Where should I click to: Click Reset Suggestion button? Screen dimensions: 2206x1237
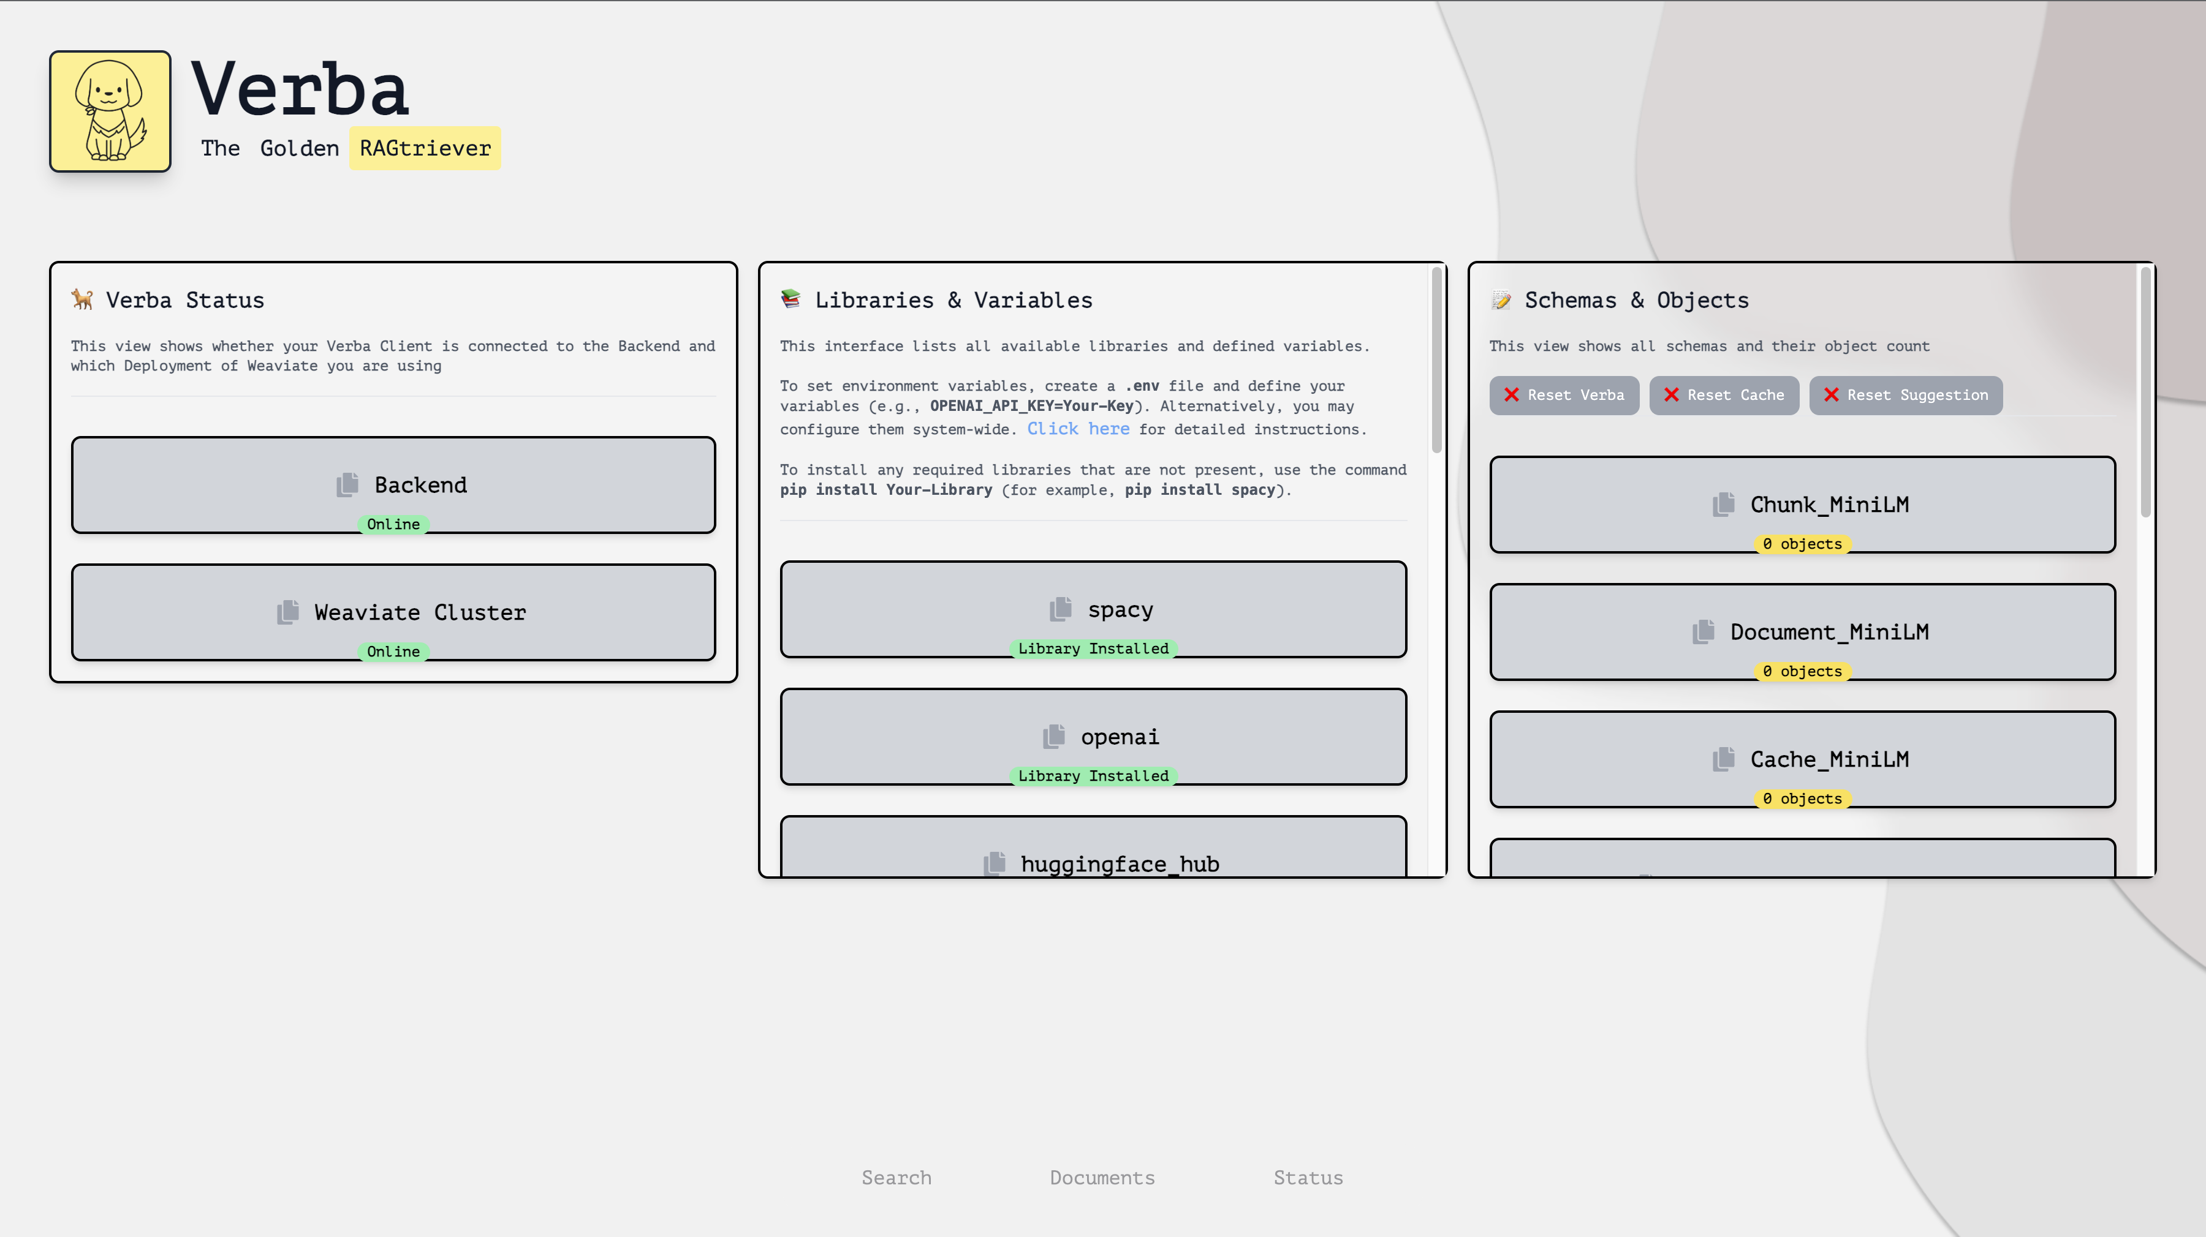(x=1905, y=395)
